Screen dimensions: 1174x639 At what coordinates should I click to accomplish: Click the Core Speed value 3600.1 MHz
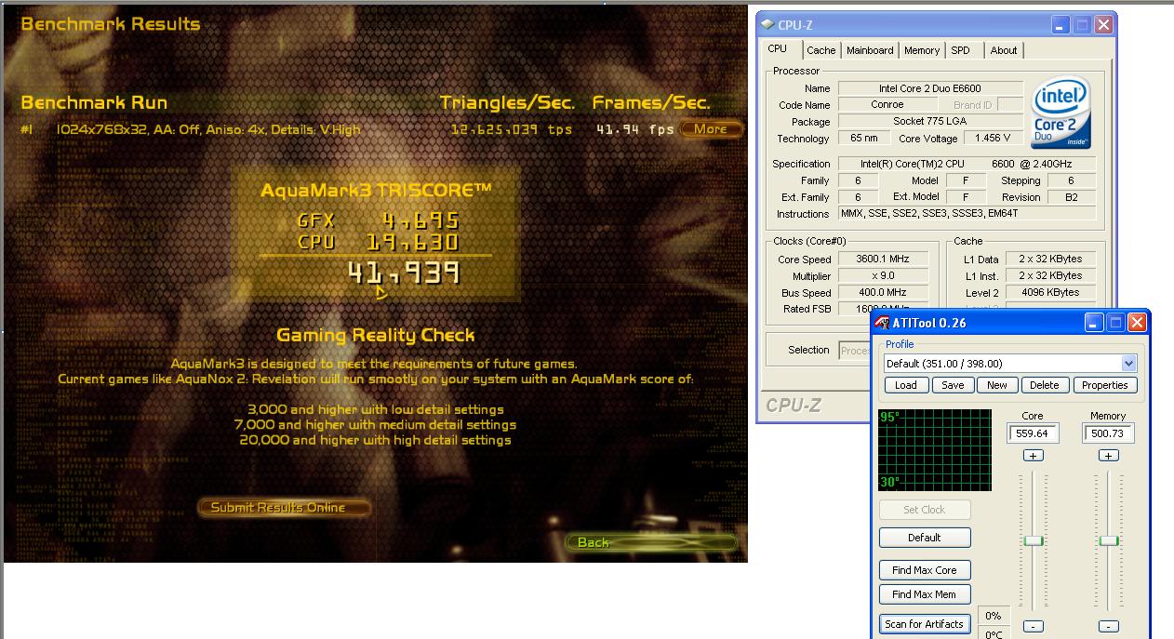coord(883,260)
